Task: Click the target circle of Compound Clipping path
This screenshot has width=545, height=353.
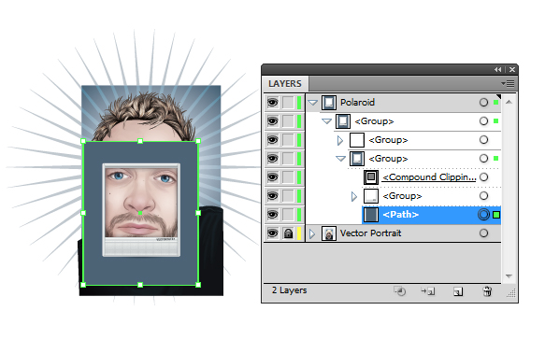Action: coord(483,177)
